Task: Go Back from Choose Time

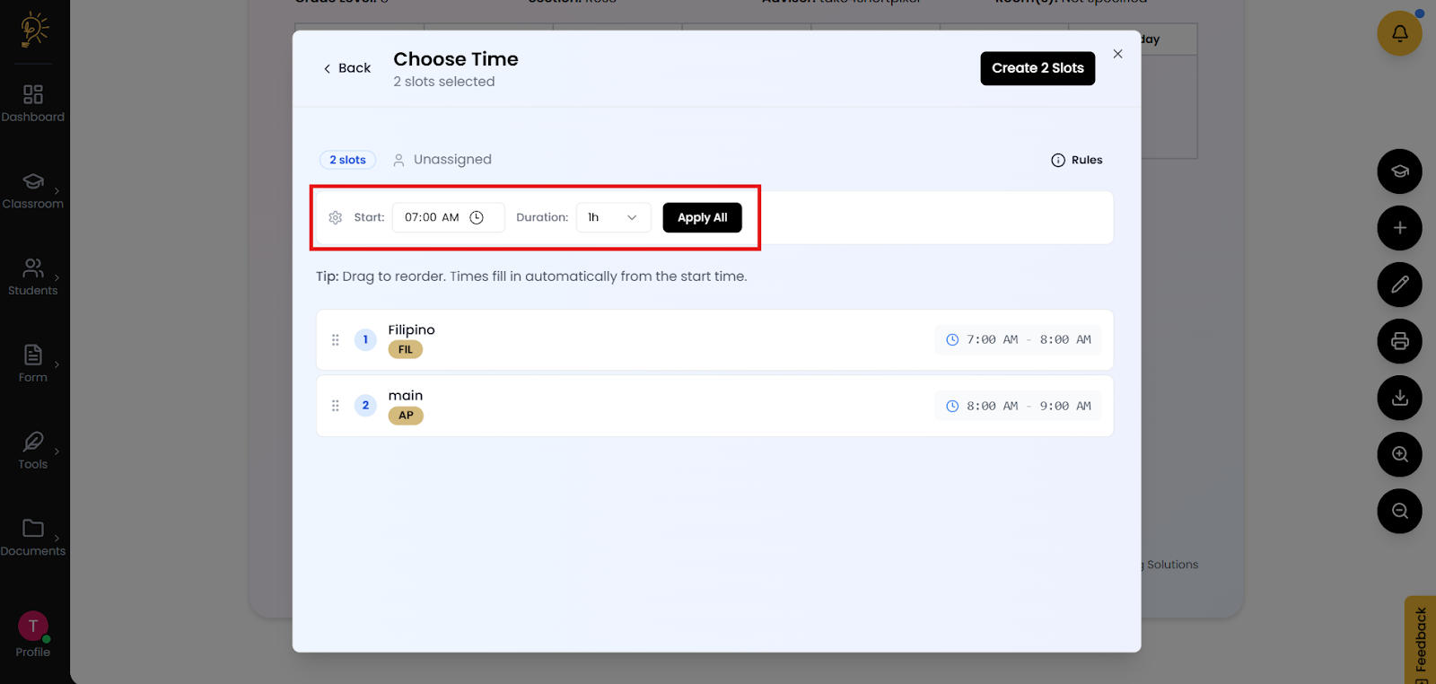Action: pos(346,68)
